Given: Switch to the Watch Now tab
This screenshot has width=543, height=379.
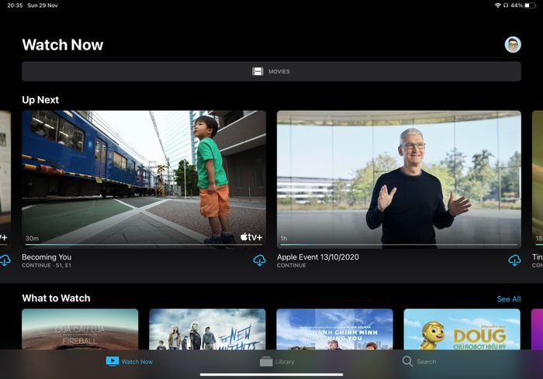Looking at the screenshot, I should 130,361.
